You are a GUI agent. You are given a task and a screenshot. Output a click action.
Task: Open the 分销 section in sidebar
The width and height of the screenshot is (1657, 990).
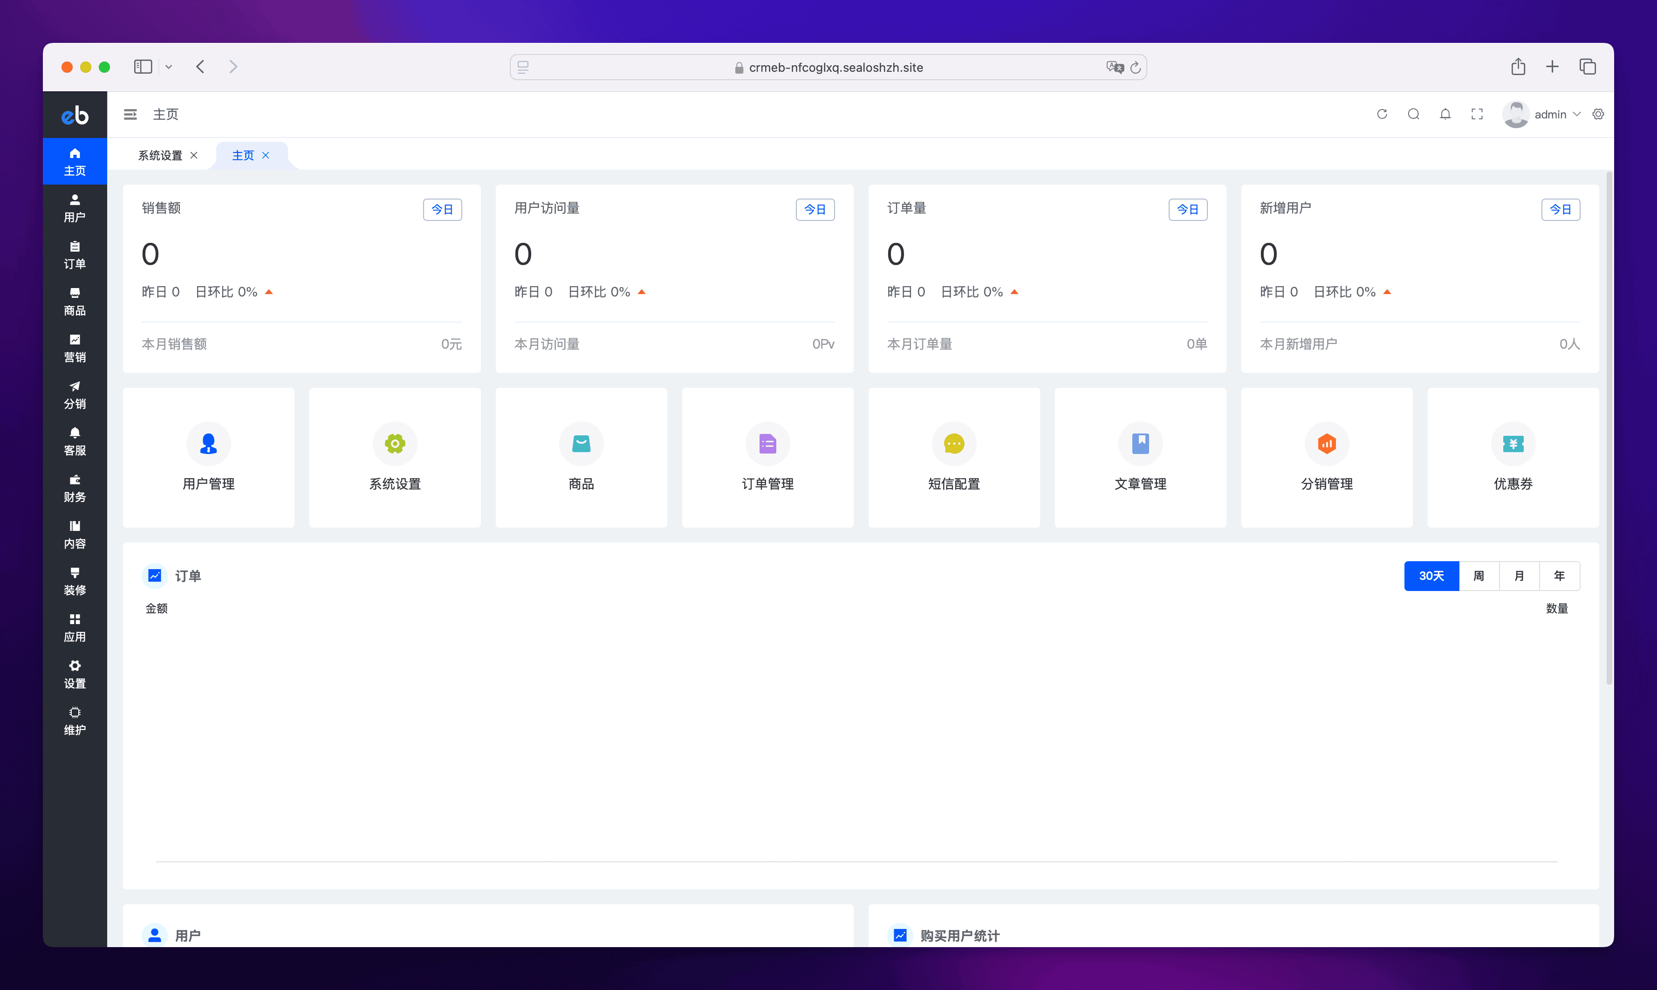74,394
